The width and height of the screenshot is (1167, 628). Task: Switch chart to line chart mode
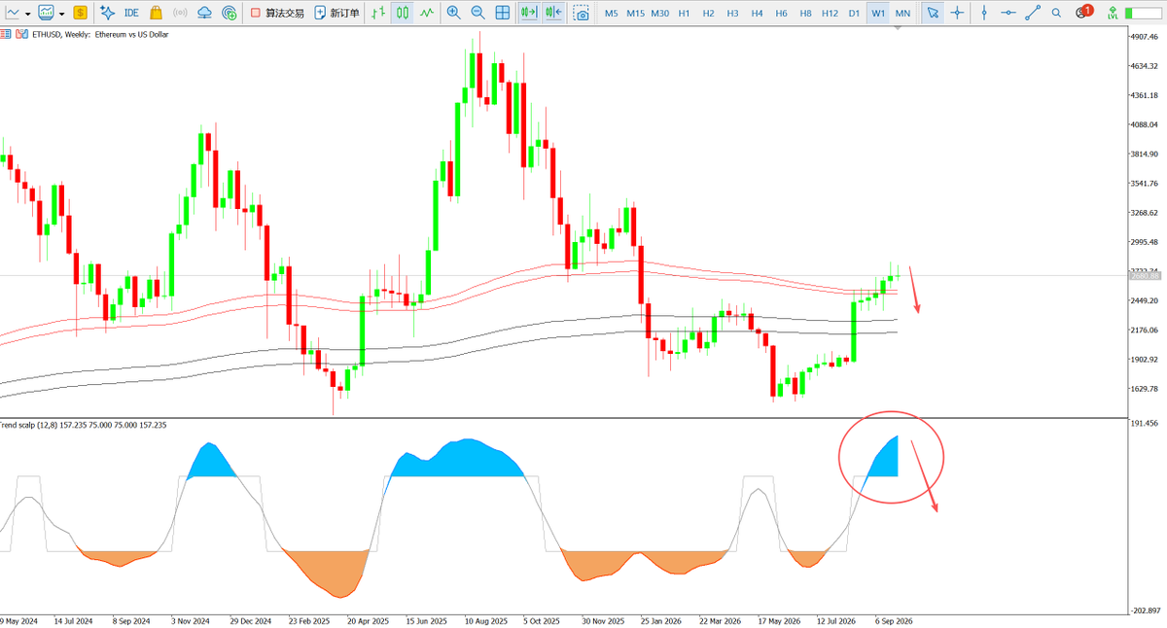coord(426,13)
